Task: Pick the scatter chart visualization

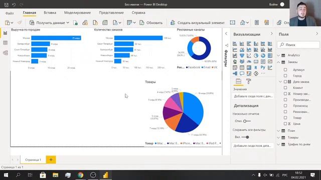Action: pos(249,55)
